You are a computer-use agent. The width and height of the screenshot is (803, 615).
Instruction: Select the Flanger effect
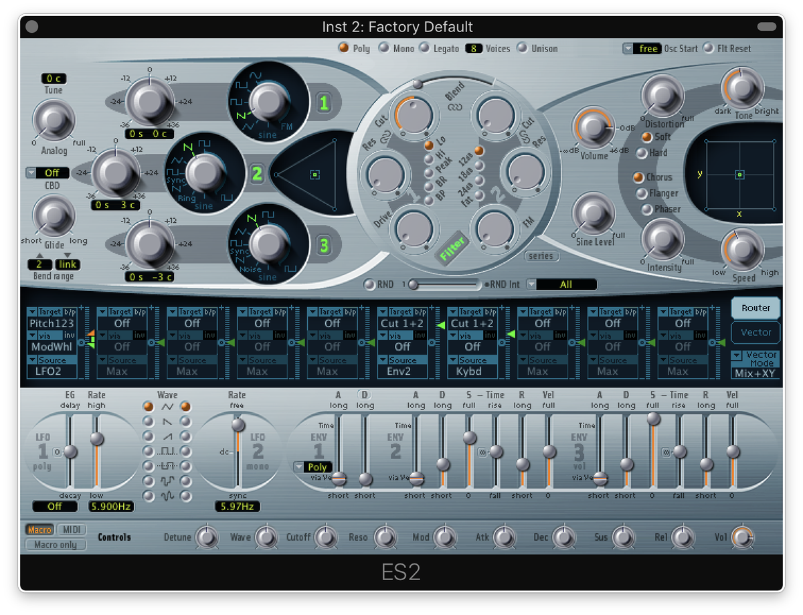pos(642,193)
